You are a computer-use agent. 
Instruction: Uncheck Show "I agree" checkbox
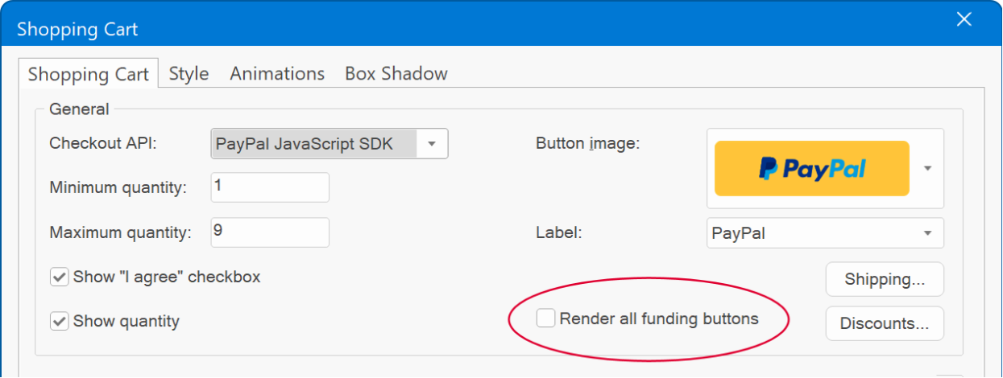coord(59,277)
